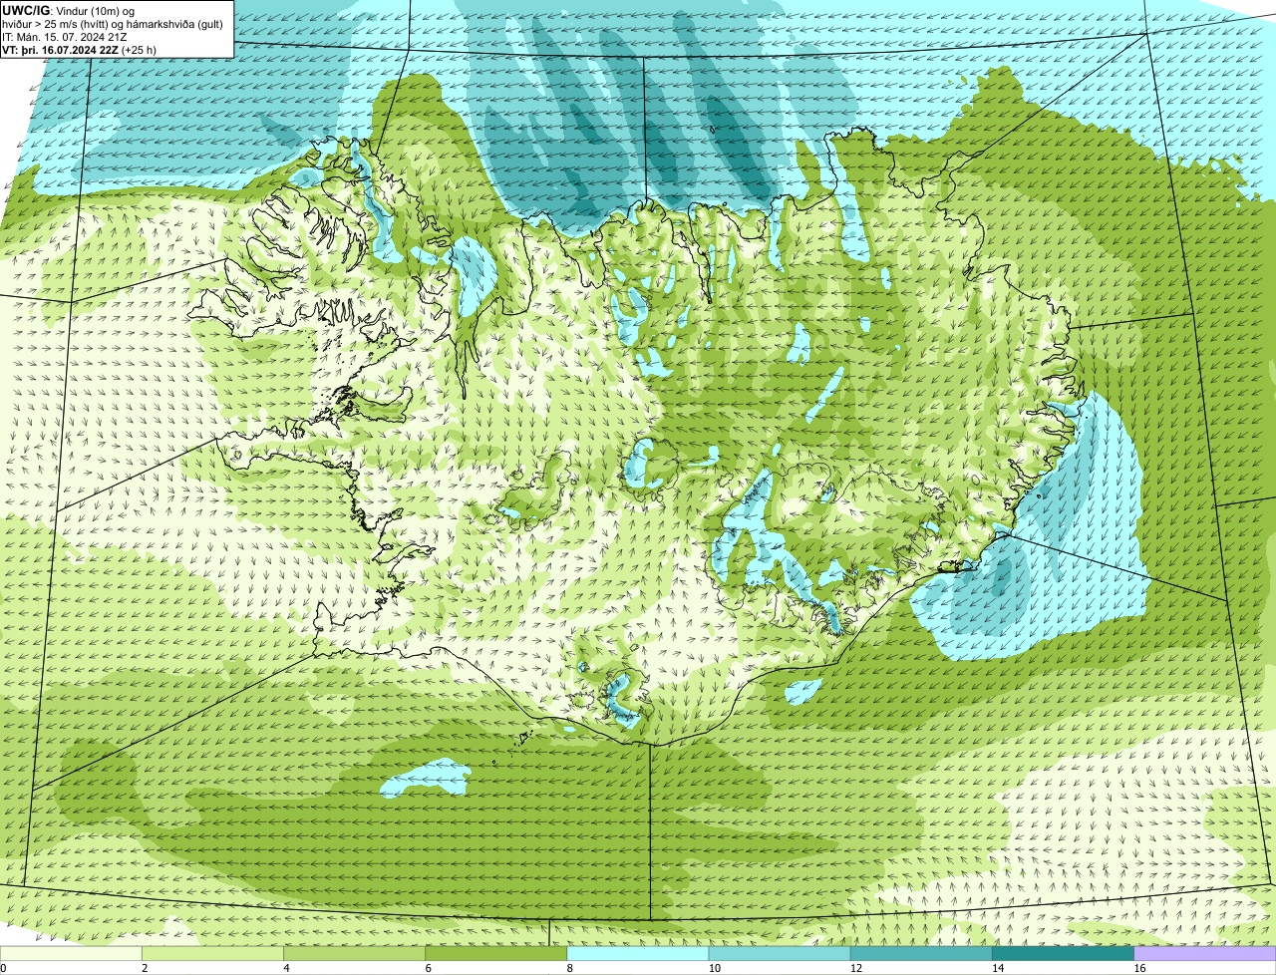
Task: Click the legend value "6"
Action: click(429, 968)
